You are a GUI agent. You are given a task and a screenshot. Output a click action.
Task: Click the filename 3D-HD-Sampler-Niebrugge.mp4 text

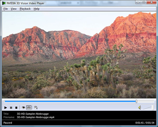point(35,117)
